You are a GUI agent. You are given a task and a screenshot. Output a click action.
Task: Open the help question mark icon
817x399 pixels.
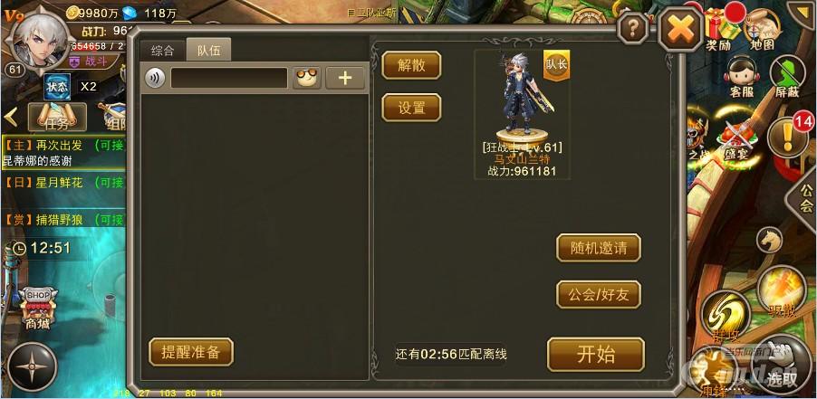pos(633,29)
